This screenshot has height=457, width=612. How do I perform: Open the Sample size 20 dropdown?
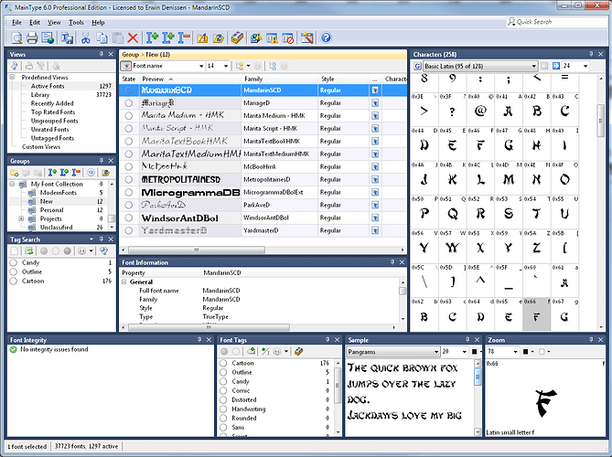[x=465, y=351]
